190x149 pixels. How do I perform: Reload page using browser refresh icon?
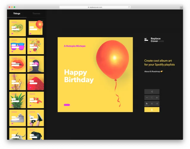point(129,7)
